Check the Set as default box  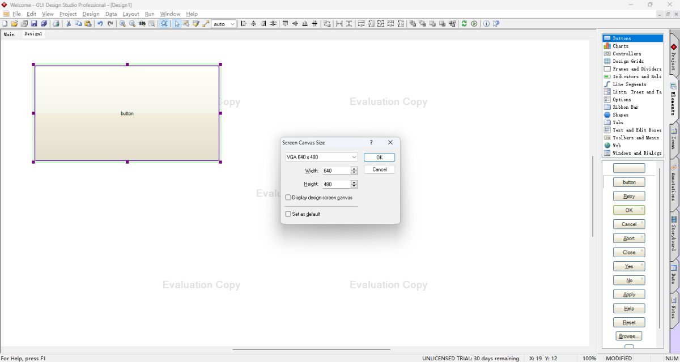(288, 214)
